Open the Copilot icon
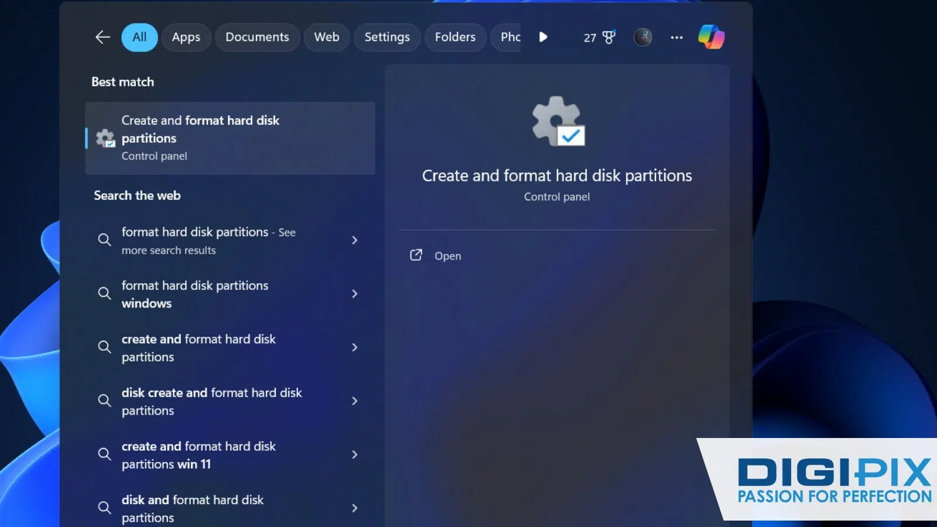 click(x=711, y=37)
